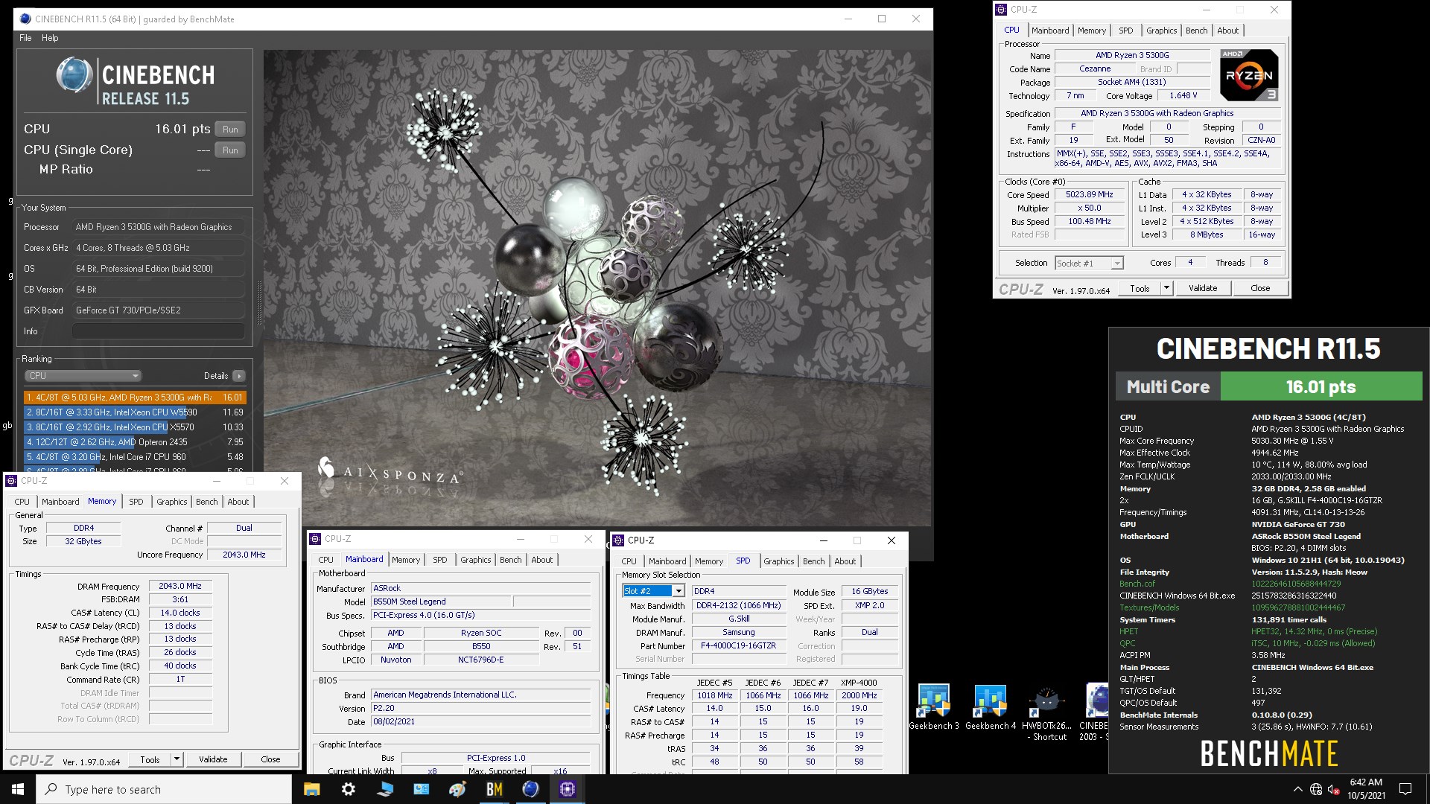Click the Ryzen 3 logo in CPU-Z

[x=1249, y=75]
